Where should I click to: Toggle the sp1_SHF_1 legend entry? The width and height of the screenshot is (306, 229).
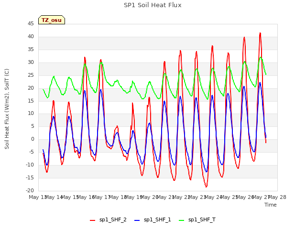(x=153, y=220)
